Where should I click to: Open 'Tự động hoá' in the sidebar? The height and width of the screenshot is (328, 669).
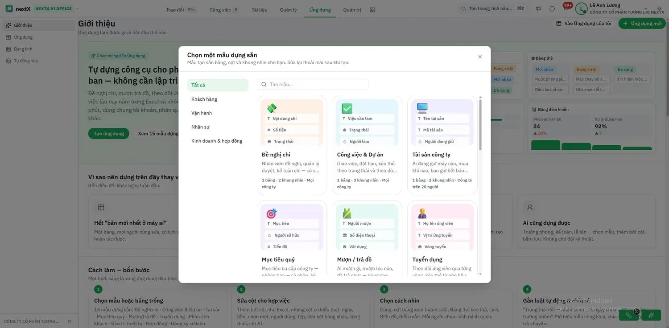click(x=39, y=61)
